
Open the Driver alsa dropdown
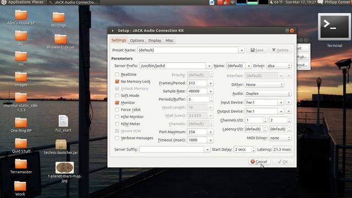click(x=279, y=66)
